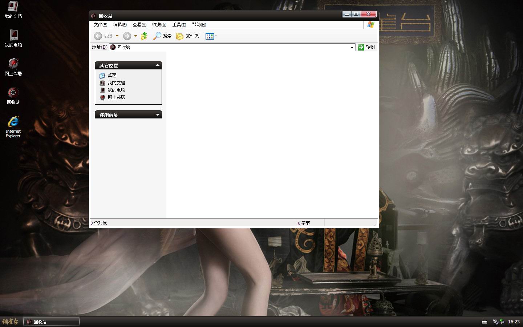This screenshot has height=327, width=523.
Task: Select 回收站 desktop icon
Action: click(x=13, y=96)
